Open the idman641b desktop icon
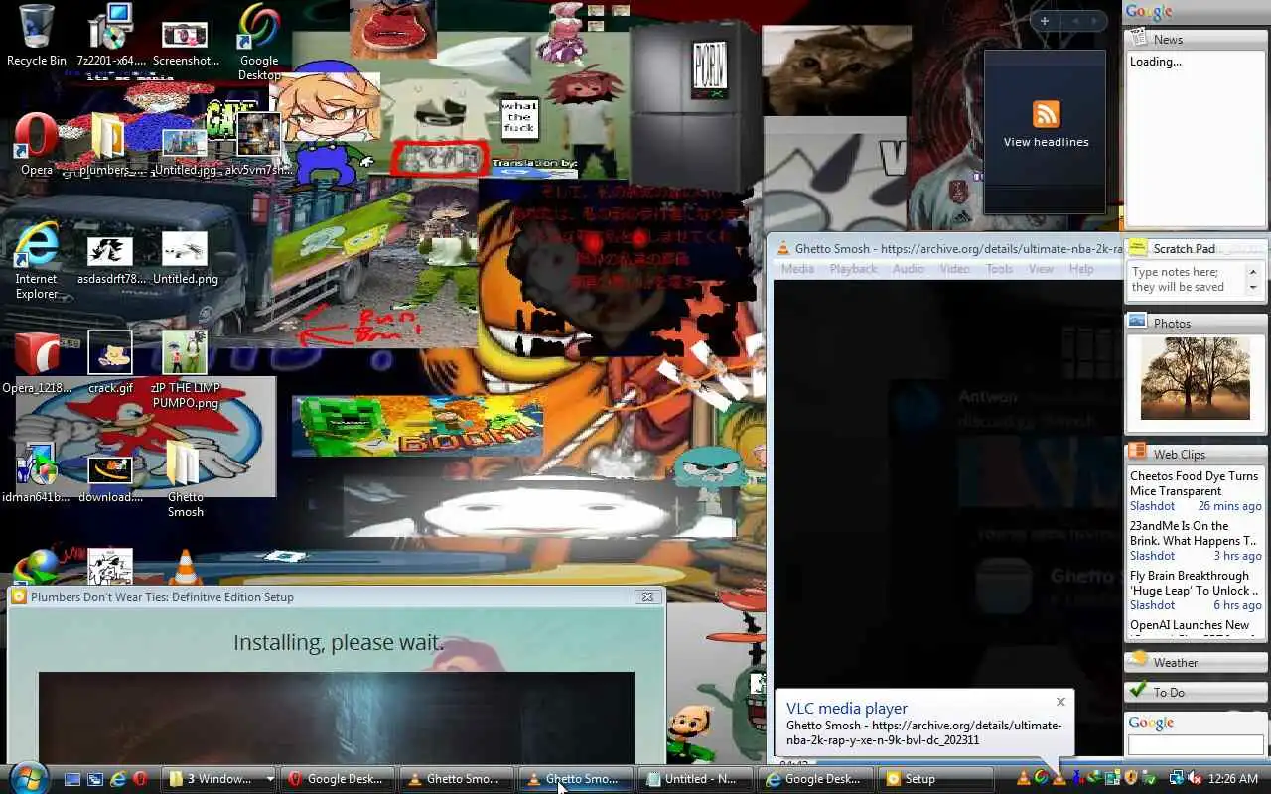The width and height of the screenshot is (1271, 794). pyautogui.click(x=36, y=471)
